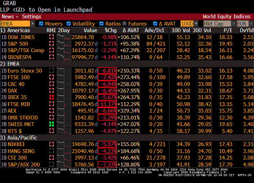Open the RMI icon for DOW JONES

click(x=51, y=37)
